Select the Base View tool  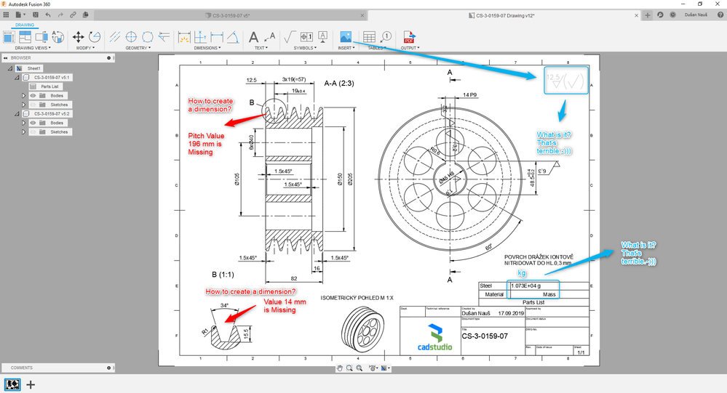click(x=9, y=36)
